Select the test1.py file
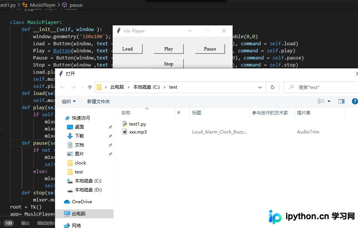 (137, 124)
